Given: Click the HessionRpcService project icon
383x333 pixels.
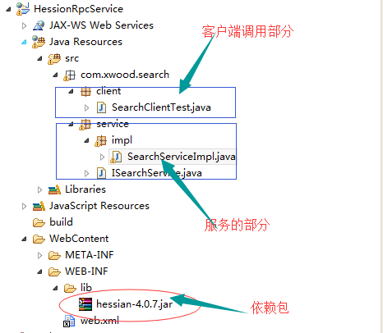Looking at the screenshot, I should click(x=23, y=9).
